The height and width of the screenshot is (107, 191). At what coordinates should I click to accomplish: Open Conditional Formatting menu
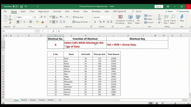point(120,19)
